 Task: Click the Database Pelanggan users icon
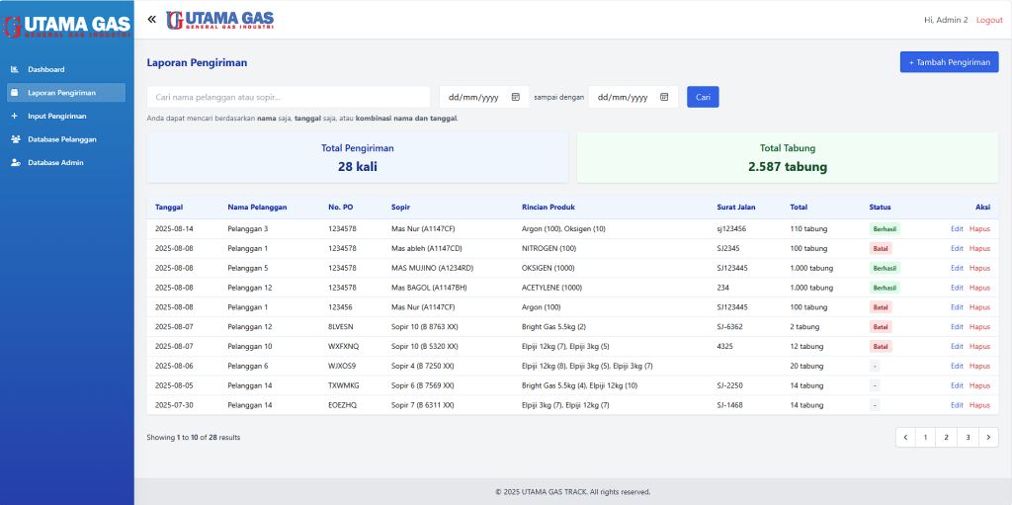coord(15,139)
